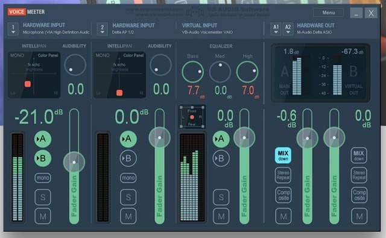Toggle Composite on bus A
This screenshot has width=386, height=238.
(283, 195)
